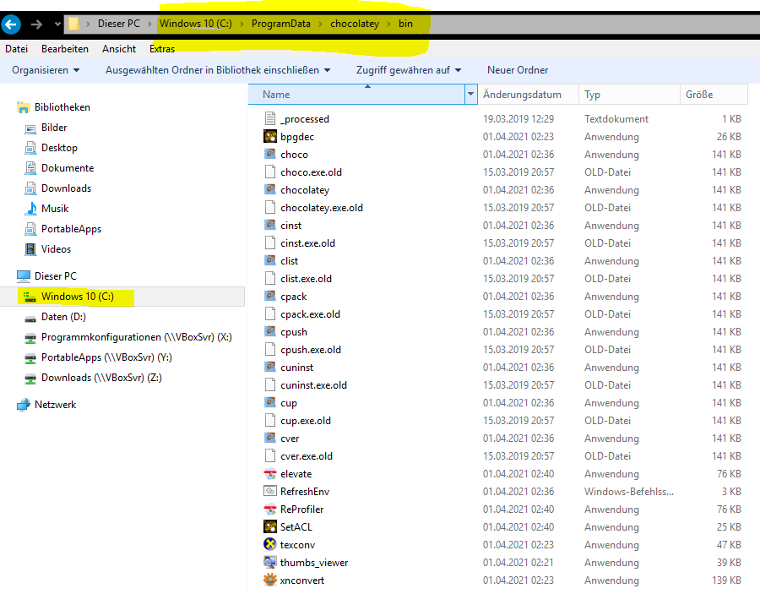
Task: Open PortableApps (Y:) network drive
Action: 106,357
